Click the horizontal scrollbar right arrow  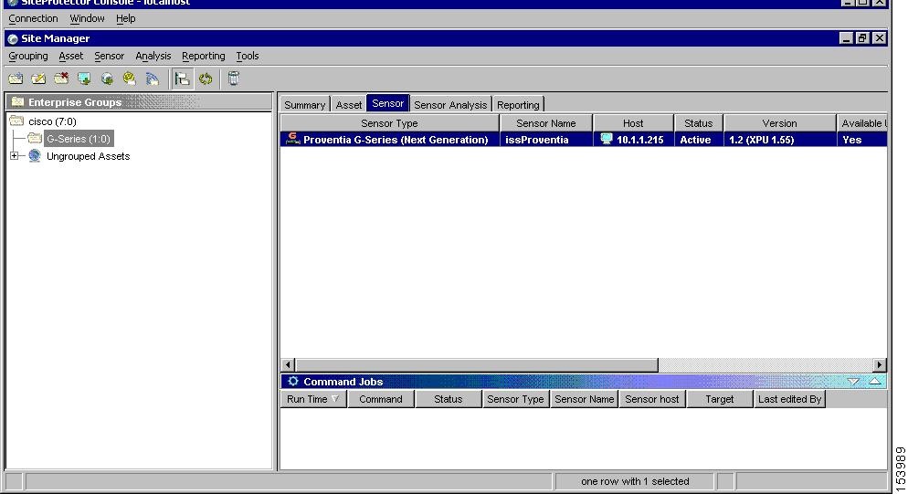(880, 365)
